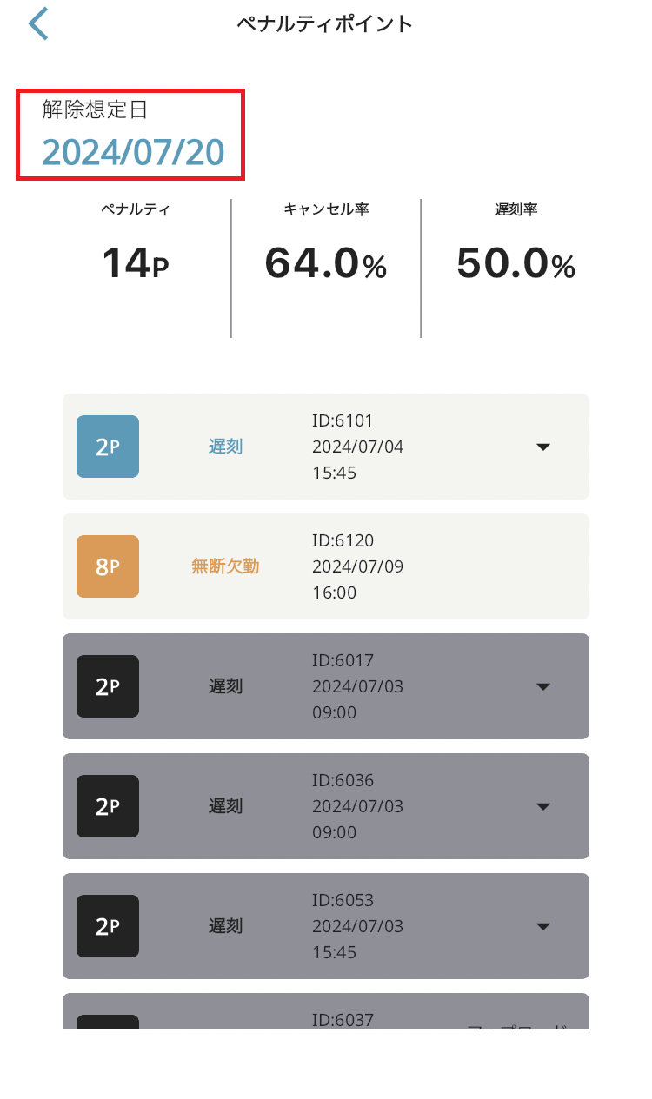Select the 無断欠勤 label on ID:6120
The width and height of the screenshot is (652, 1099).
(x=225, y=566)
